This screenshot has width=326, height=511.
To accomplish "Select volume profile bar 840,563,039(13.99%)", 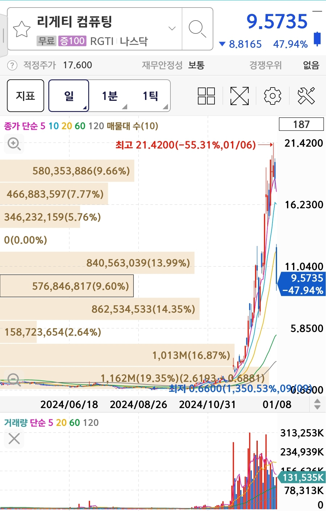I will 97,263.
